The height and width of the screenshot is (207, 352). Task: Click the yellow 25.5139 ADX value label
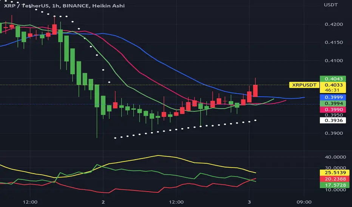tap(335, 172)
